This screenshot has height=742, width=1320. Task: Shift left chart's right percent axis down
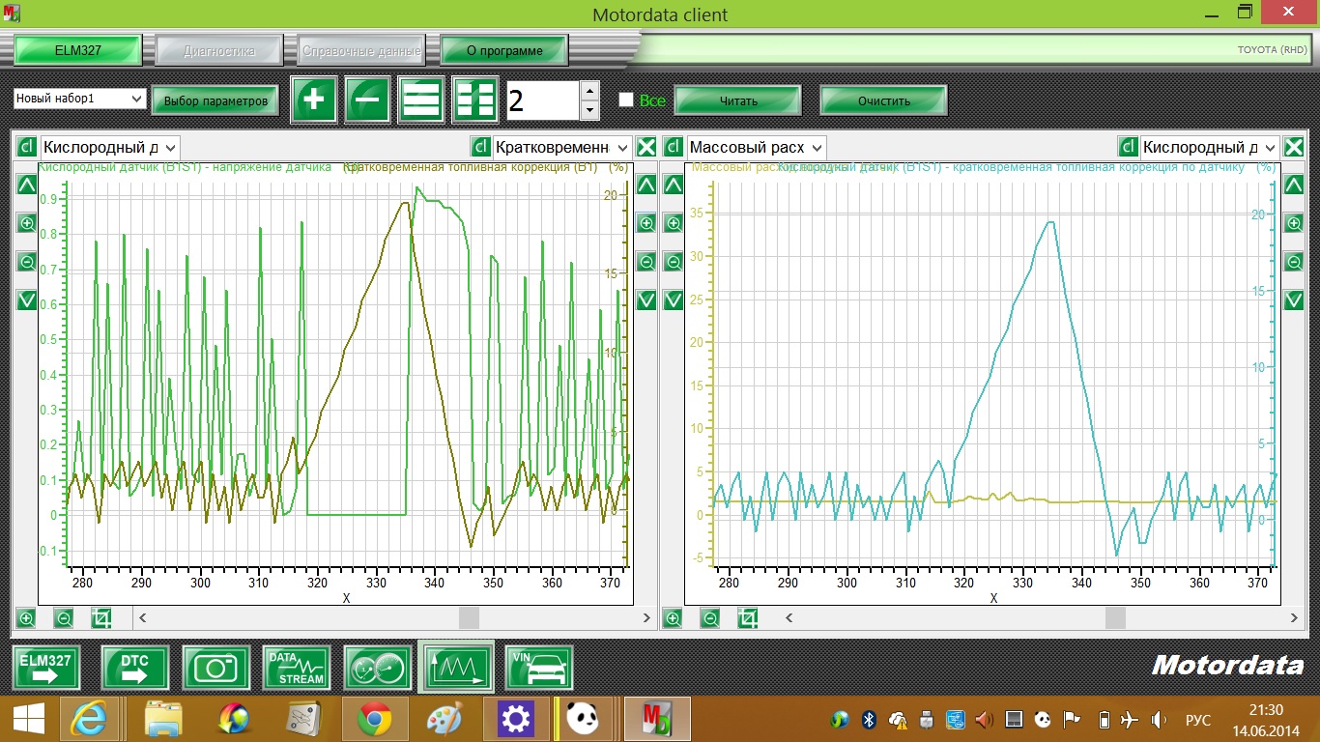(x=646, y=300)
